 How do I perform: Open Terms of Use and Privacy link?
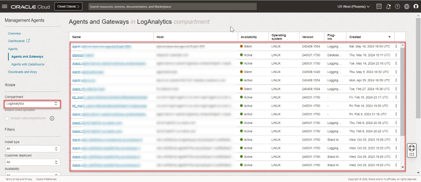19,179
